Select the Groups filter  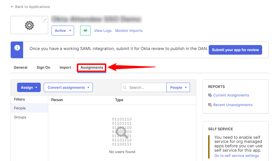pyautogui.click(x=20, y=117)
